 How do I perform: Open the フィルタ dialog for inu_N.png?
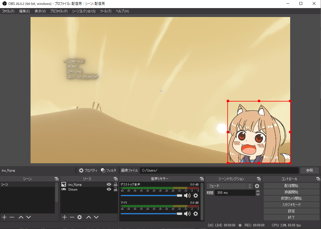tap(109, 170)
